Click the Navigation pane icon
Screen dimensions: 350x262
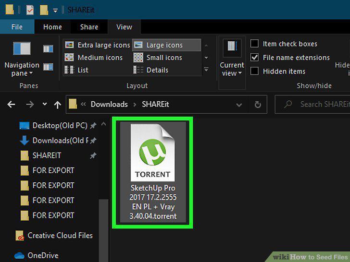(x=22, y=48)
